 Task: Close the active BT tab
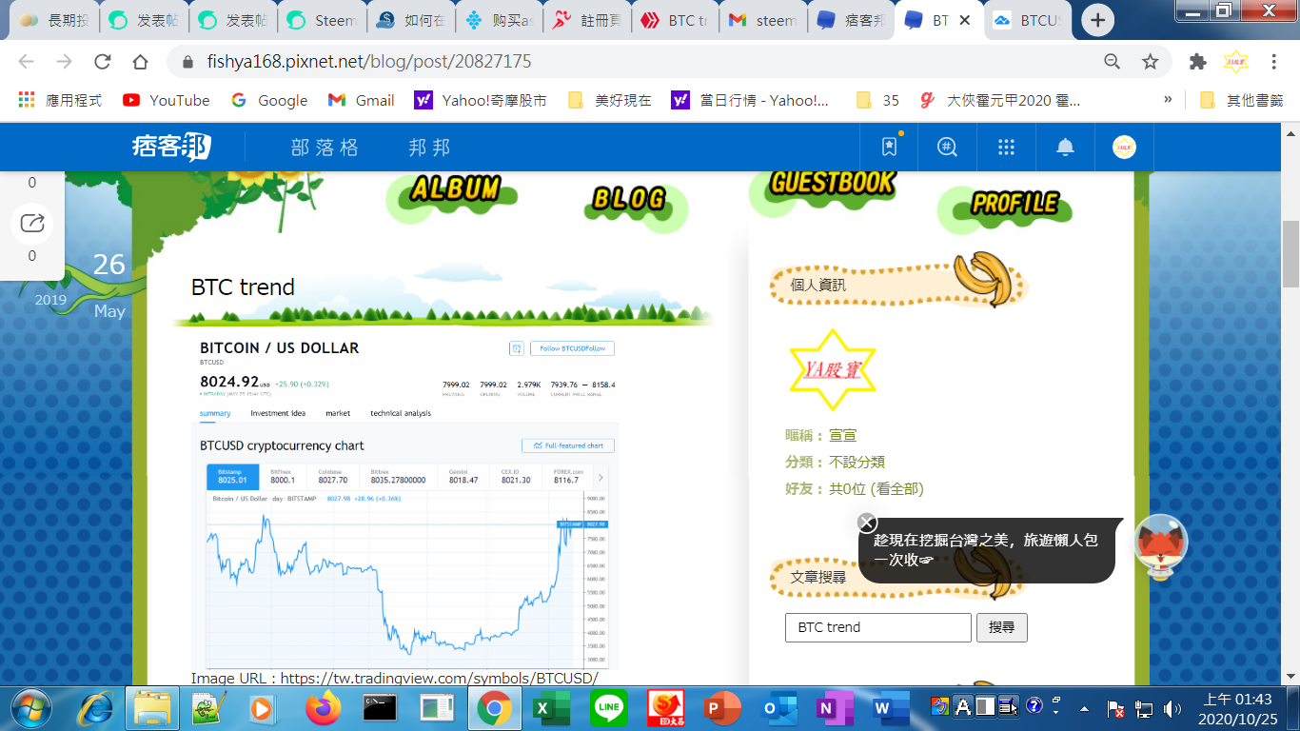pyautogui.click(x=967, y=20)
